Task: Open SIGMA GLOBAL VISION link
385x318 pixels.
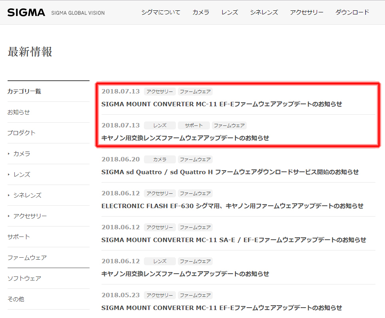Action: pos(78,13)
